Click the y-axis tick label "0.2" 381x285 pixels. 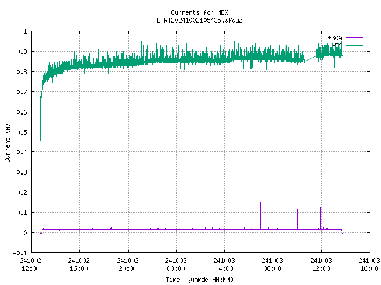click(21, 192)
